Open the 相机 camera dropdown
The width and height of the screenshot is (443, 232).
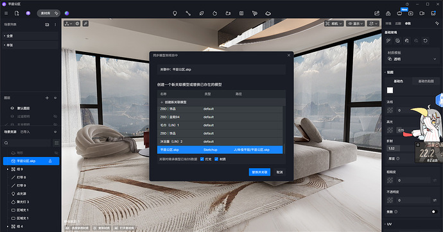(x=334, y=24)
